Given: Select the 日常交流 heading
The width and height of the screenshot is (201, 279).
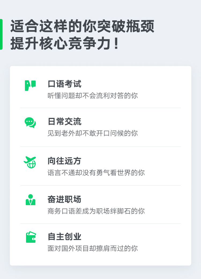Looking at the screenshot, I should pos(65,122).
